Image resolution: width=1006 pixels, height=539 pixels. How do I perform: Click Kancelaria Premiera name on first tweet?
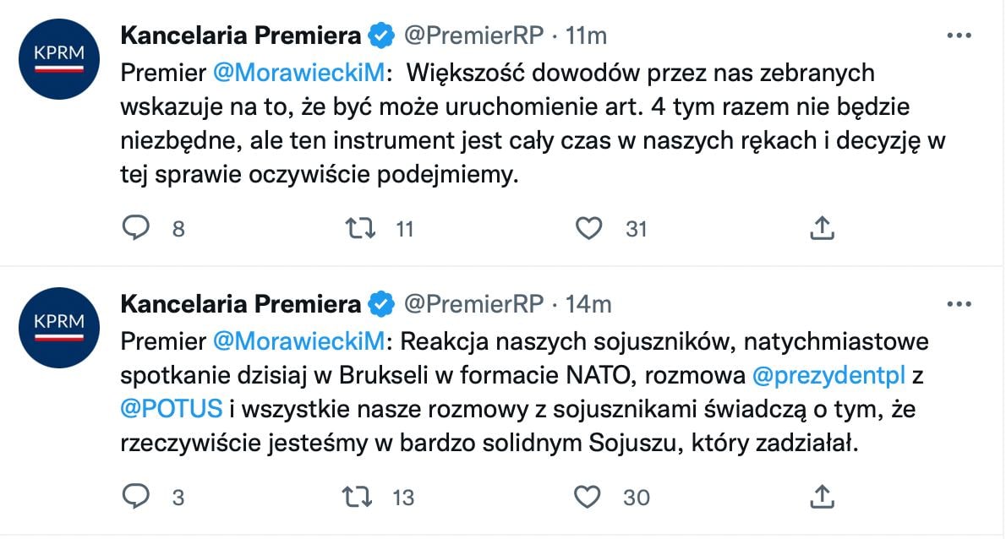pos(241,35)
